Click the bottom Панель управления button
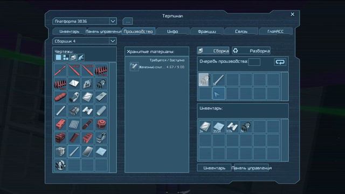 pyautogui.click(x=251, y=168)
